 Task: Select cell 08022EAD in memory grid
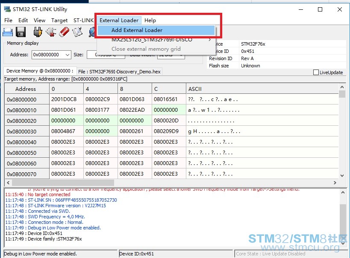pos(135,110)
